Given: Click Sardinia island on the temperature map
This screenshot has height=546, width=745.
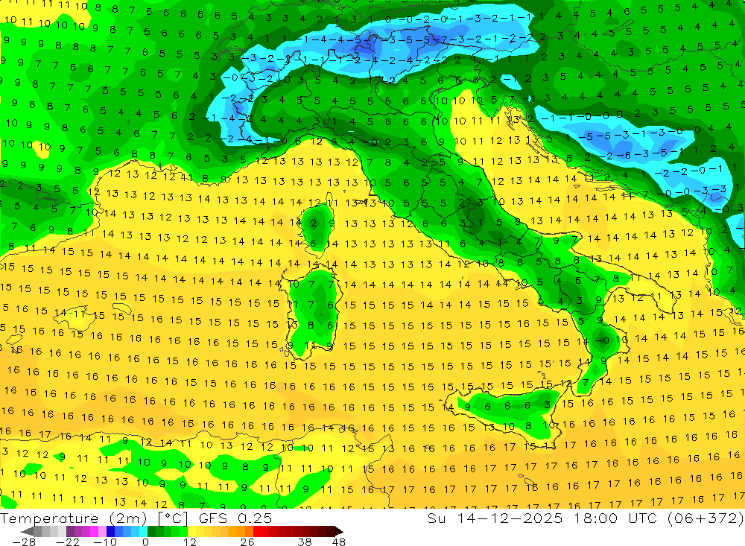Looking at the screenshot, I should (x=312, y=314).
